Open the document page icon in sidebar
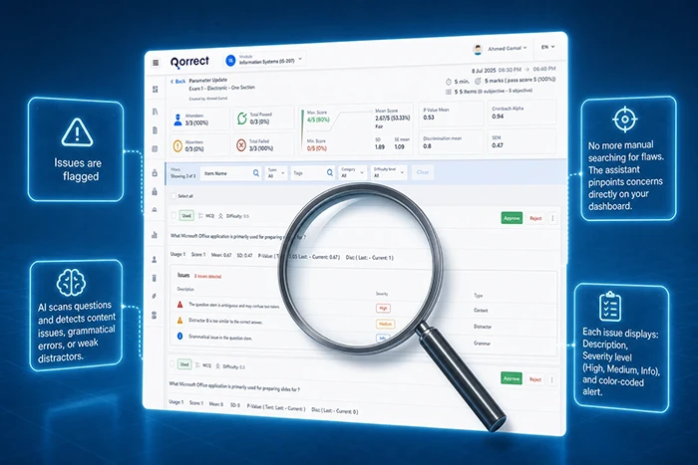 point(155,130)
